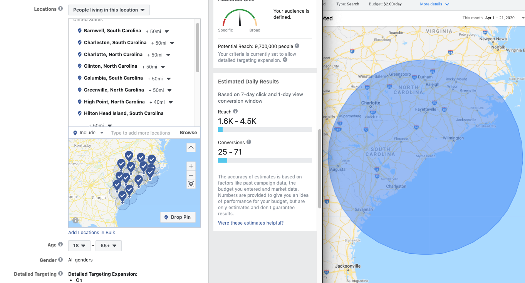Screen dimensions: 525x283
Task: Click the Estimated Daily Results heading
Action: [x=248, y=82]
